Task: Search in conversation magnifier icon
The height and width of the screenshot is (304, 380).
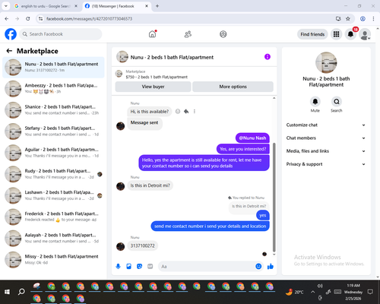Action: click(x=337, y=102)
